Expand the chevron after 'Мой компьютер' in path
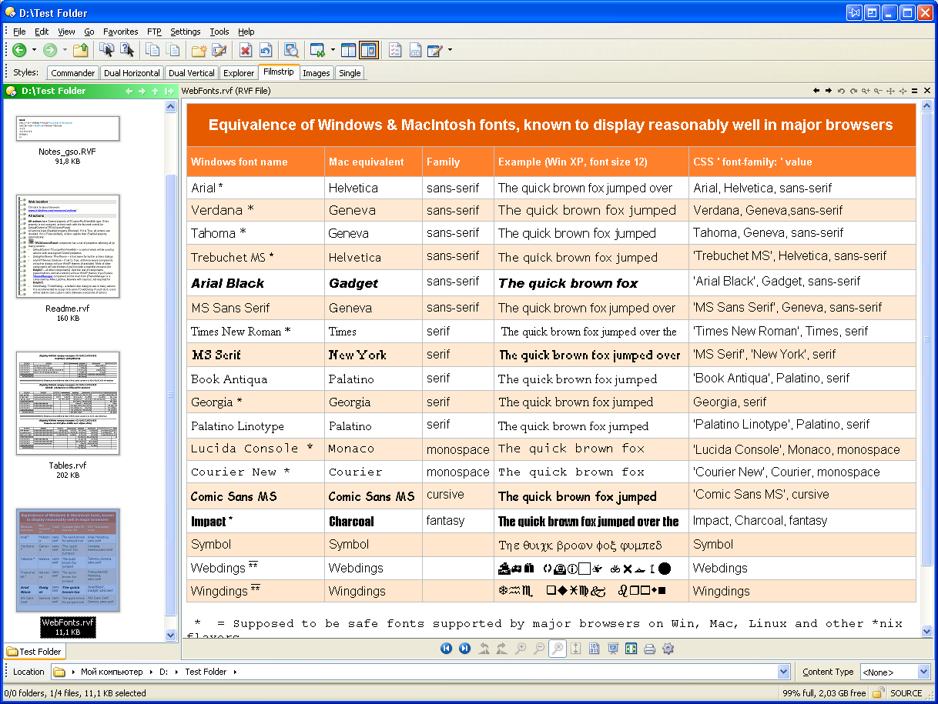 [x=150, y=672]
